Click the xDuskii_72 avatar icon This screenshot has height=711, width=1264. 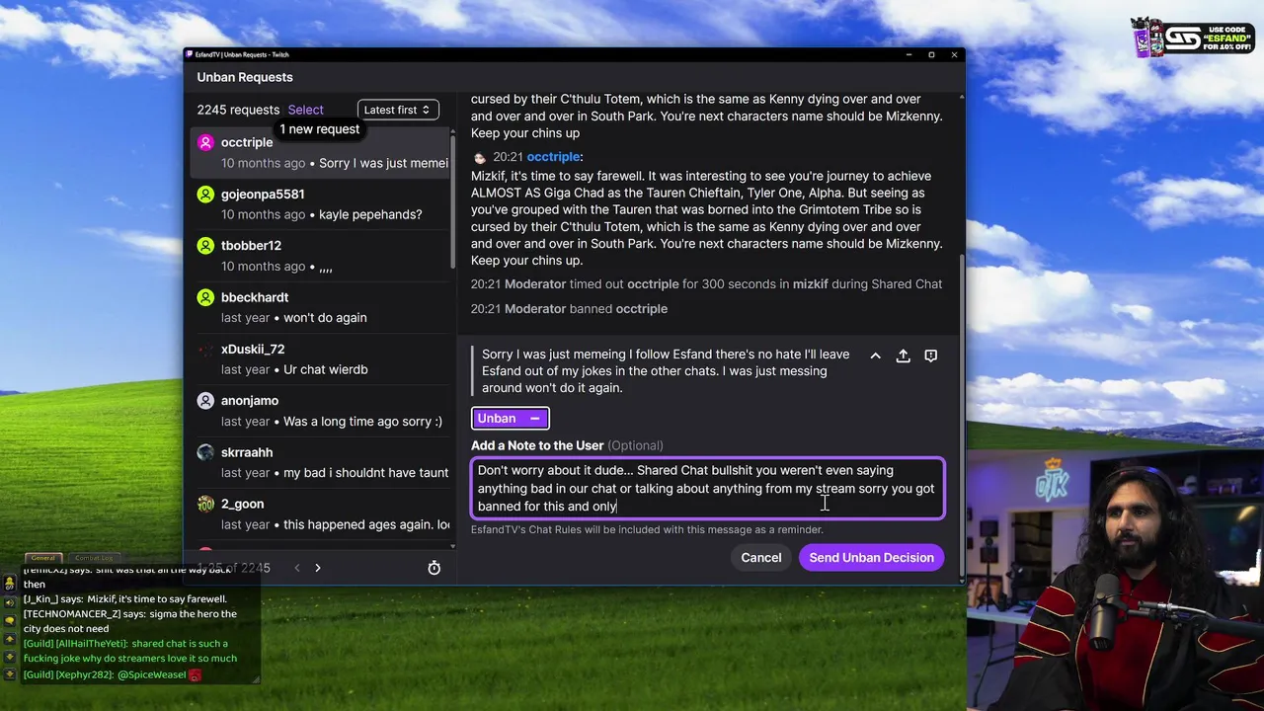[x=205, y=350]
